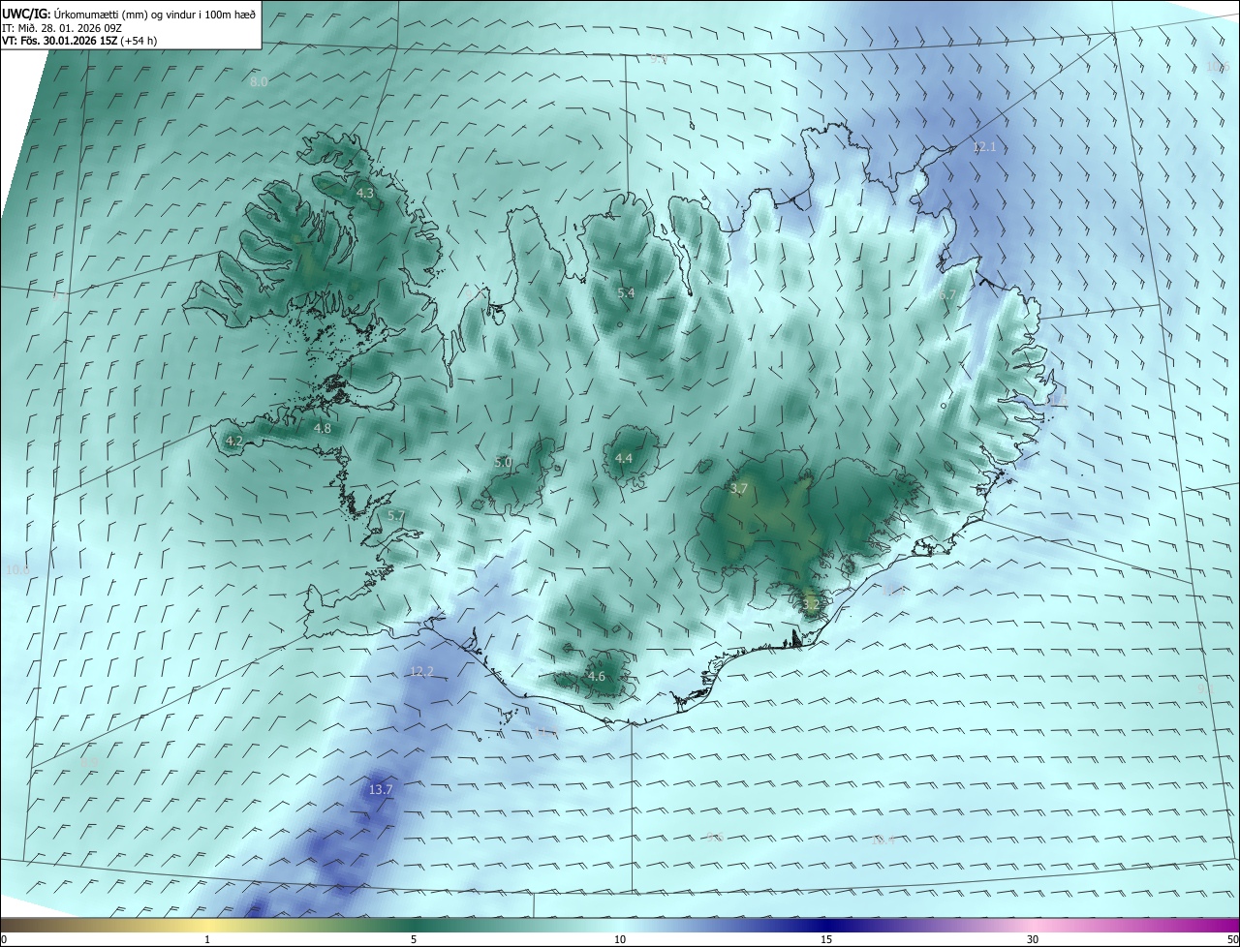This screenshot has height=947, width=1240.
Task: Click the '(+54 h)' forecast offset
Action: 140,41
